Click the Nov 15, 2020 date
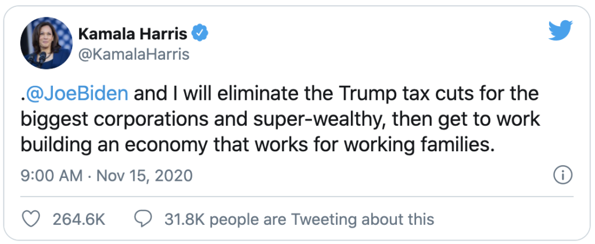Screen dimensions: 595x244 click(144, 175)
